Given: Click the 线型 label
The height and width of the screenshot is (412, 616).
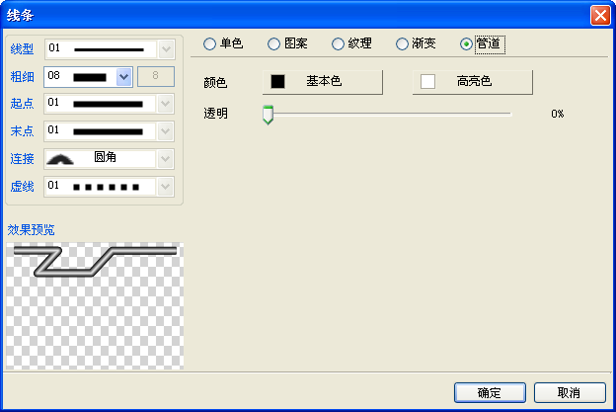Looking at the screenshot, I should tap(22, 49).
